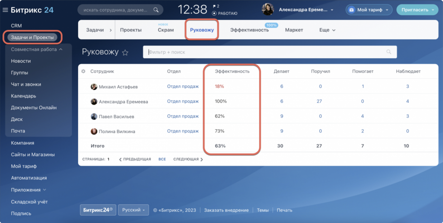Open the hamburger main menu
Screen dimensions: 443x223
click(5, 10)
